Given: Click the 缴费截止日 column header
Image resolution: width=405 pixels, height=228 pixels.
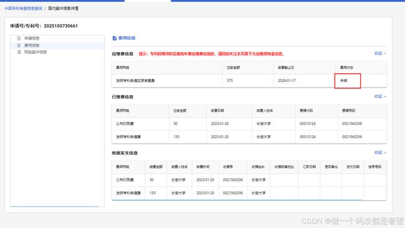Looking at the screenshot, I should pos(285,68).
